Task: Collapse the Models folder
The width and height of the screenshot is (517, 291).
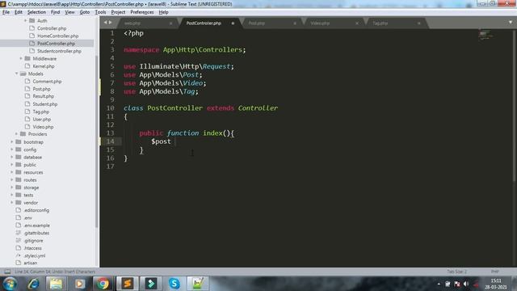Action: [x=16, y=74]
